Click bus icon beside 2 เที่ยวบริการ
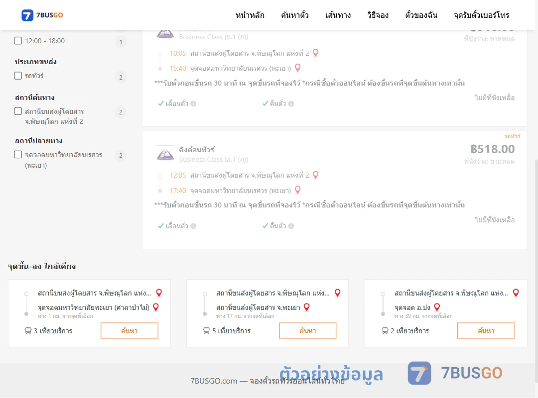This screenshot has width=538, height=398. pyautogui.click(x=385, y=331)
